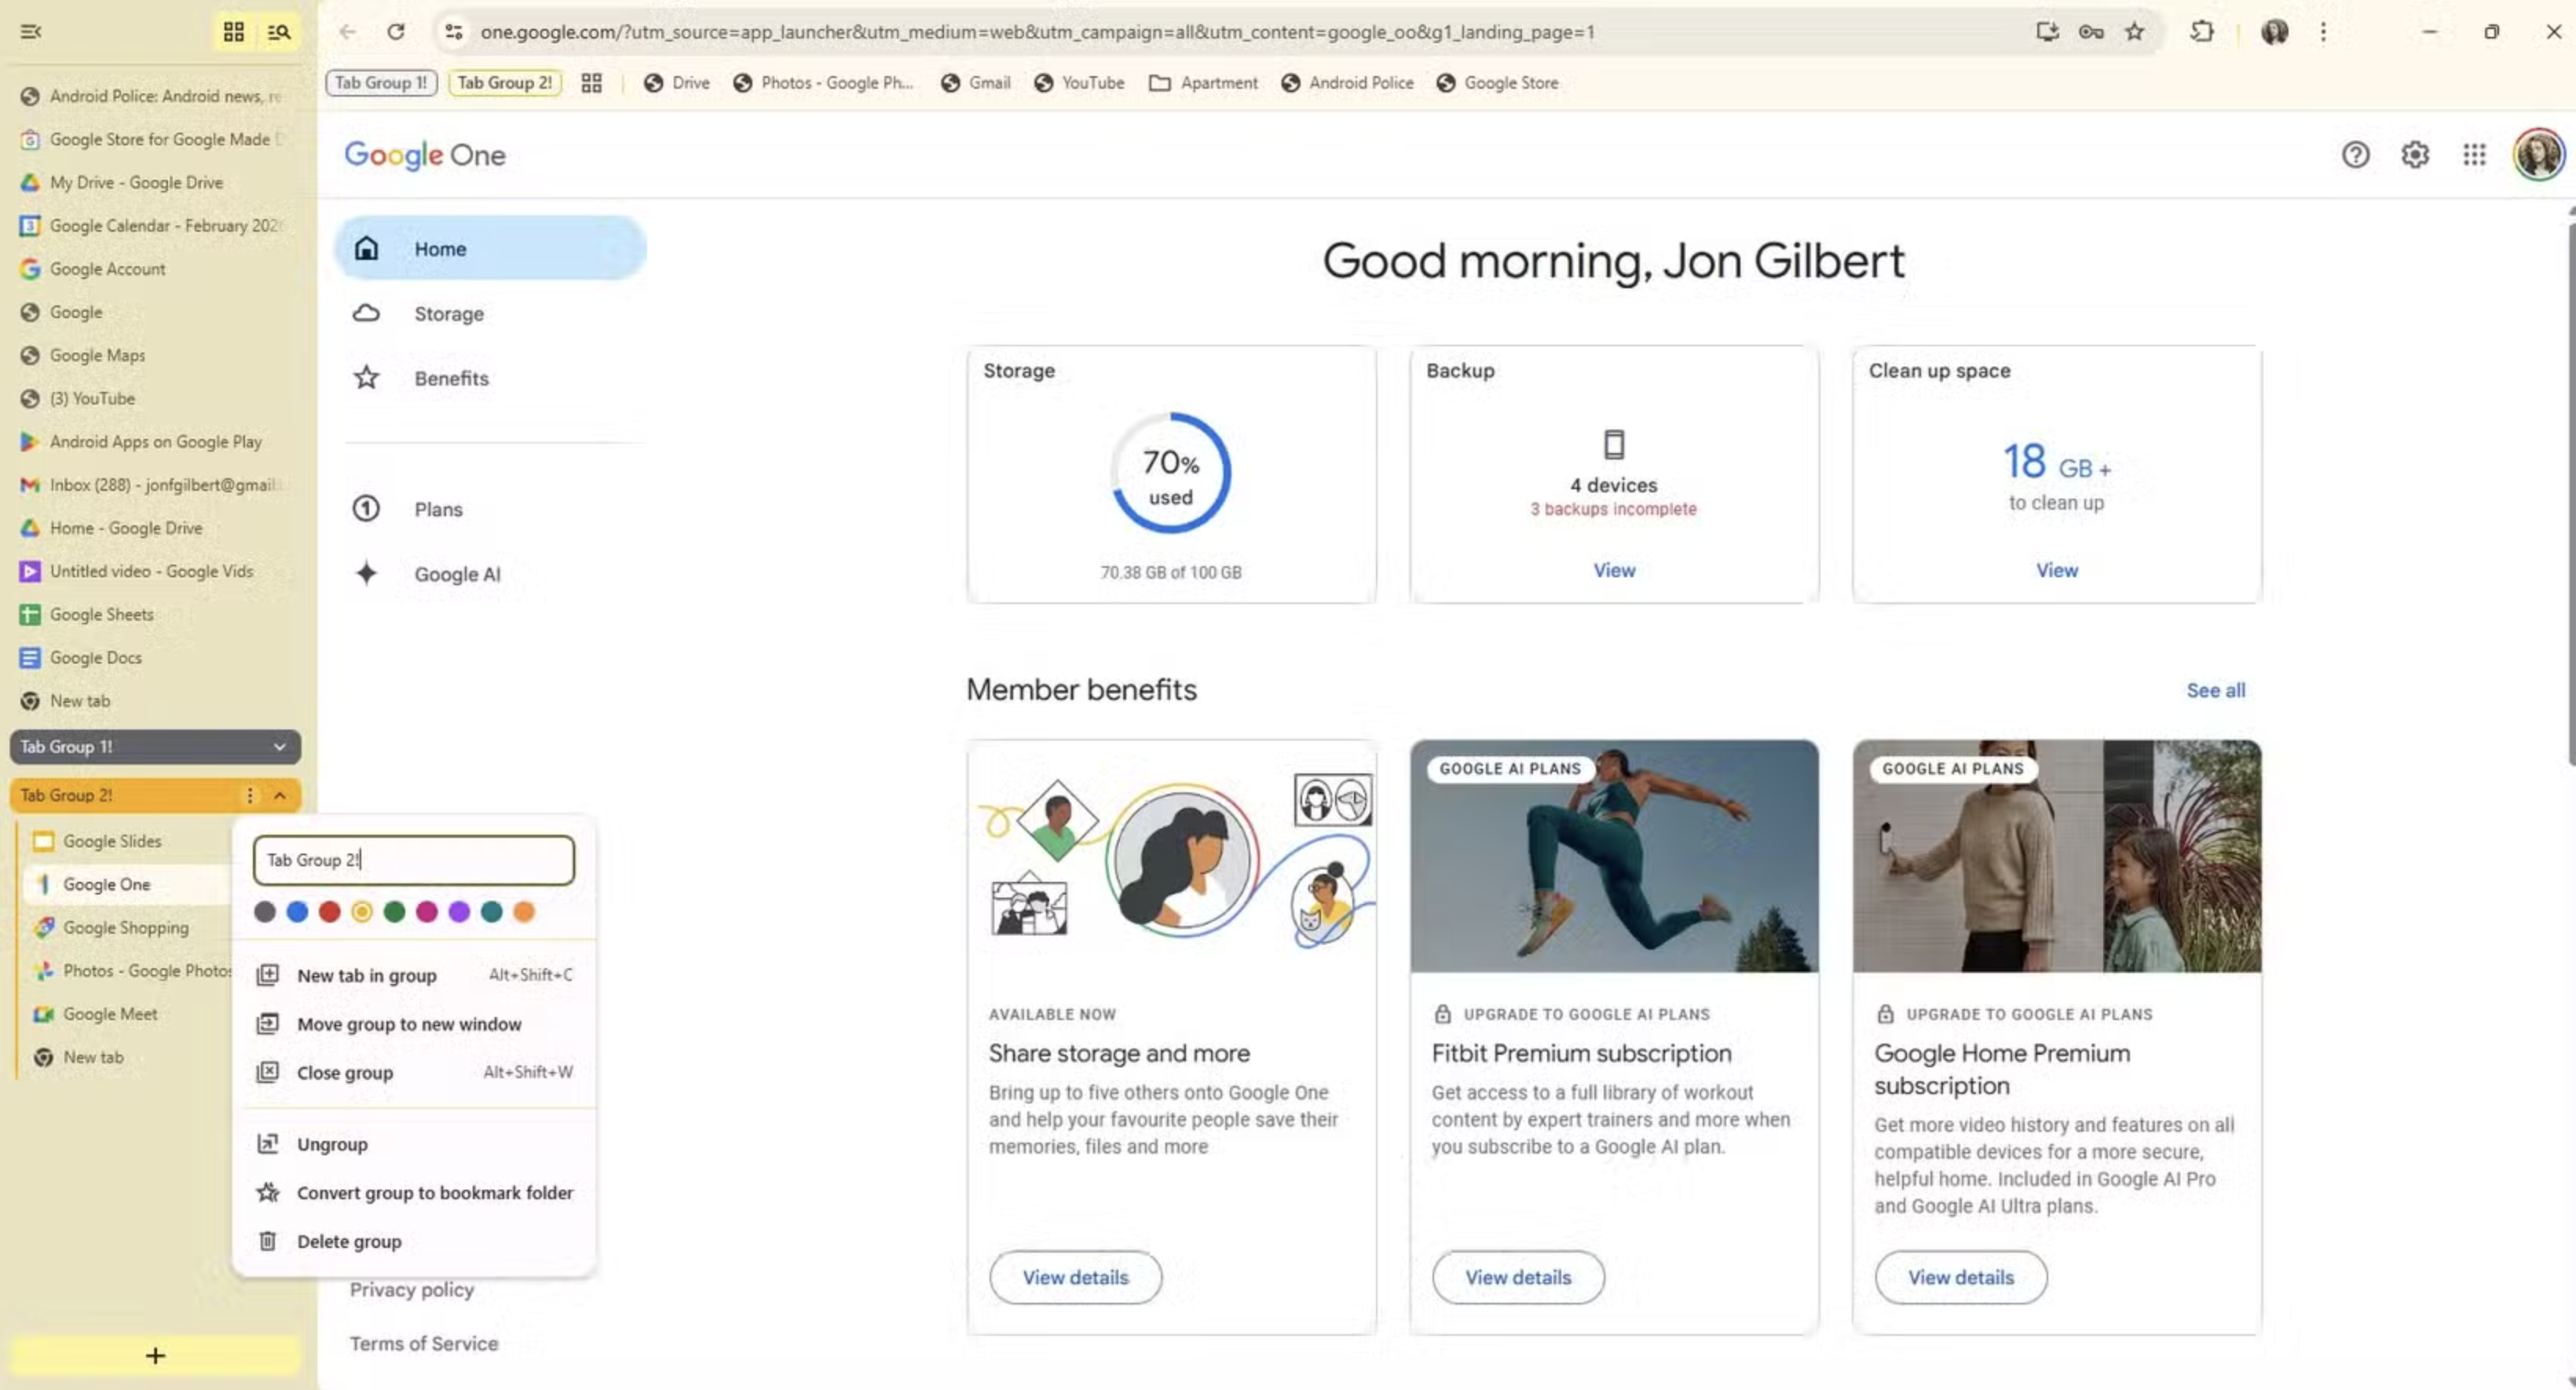
Task: Select Delete group from the menu
Action: point(346,1241)
